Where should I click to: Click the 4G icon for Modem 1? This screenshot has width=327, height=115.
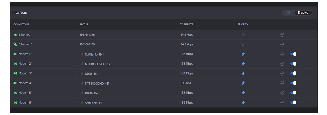pos(15,54)
